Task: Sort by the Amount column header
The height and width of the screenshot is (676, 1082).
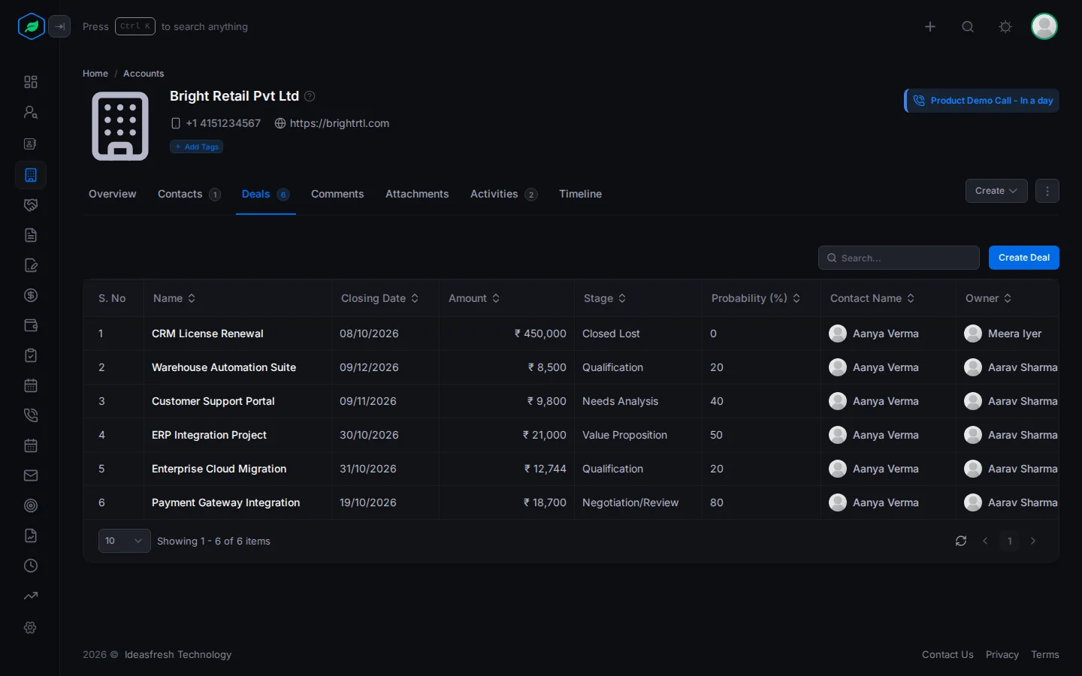Action: [x=474, y=298]
